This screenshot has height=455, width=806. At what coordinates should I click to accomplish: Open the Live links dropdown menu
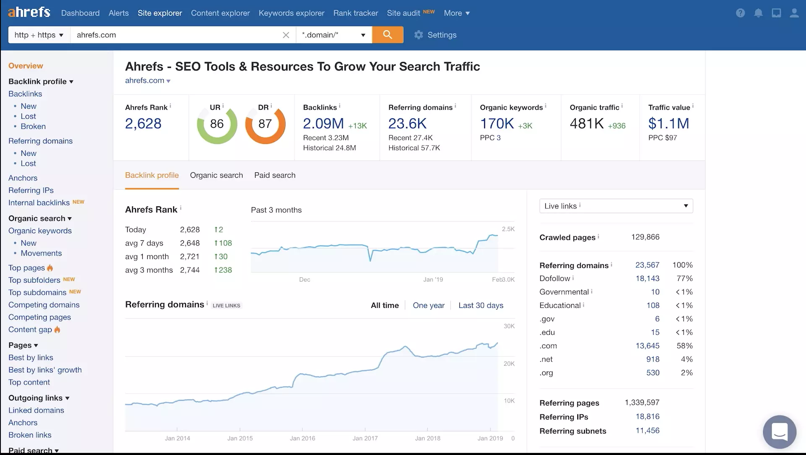pyautogui.click(x=616, y=205)
